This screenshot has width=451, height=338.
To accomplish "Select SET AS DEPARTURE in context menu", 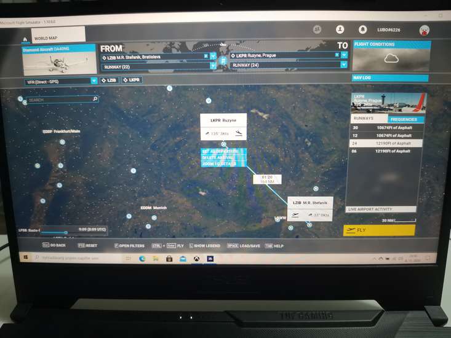I will 223,151.
